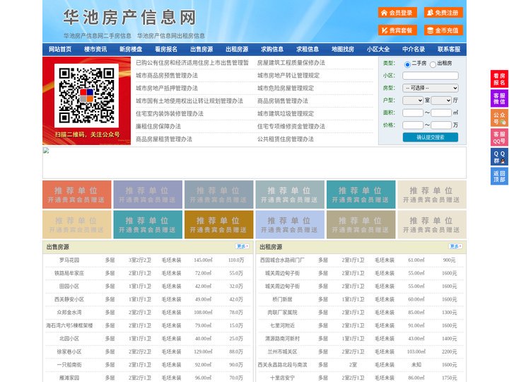Open the 西关静安小区 sale listing

coord(69,299)
